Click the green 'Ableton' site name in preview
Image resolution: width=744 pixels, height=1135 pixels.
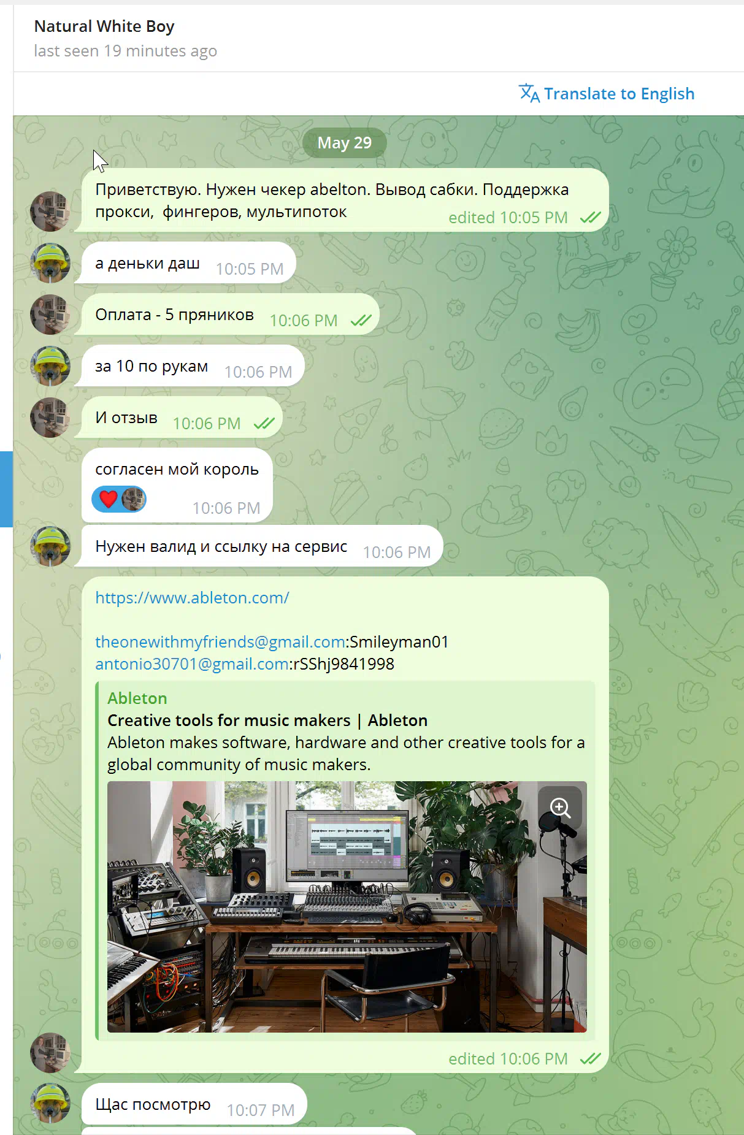(137, 698)
